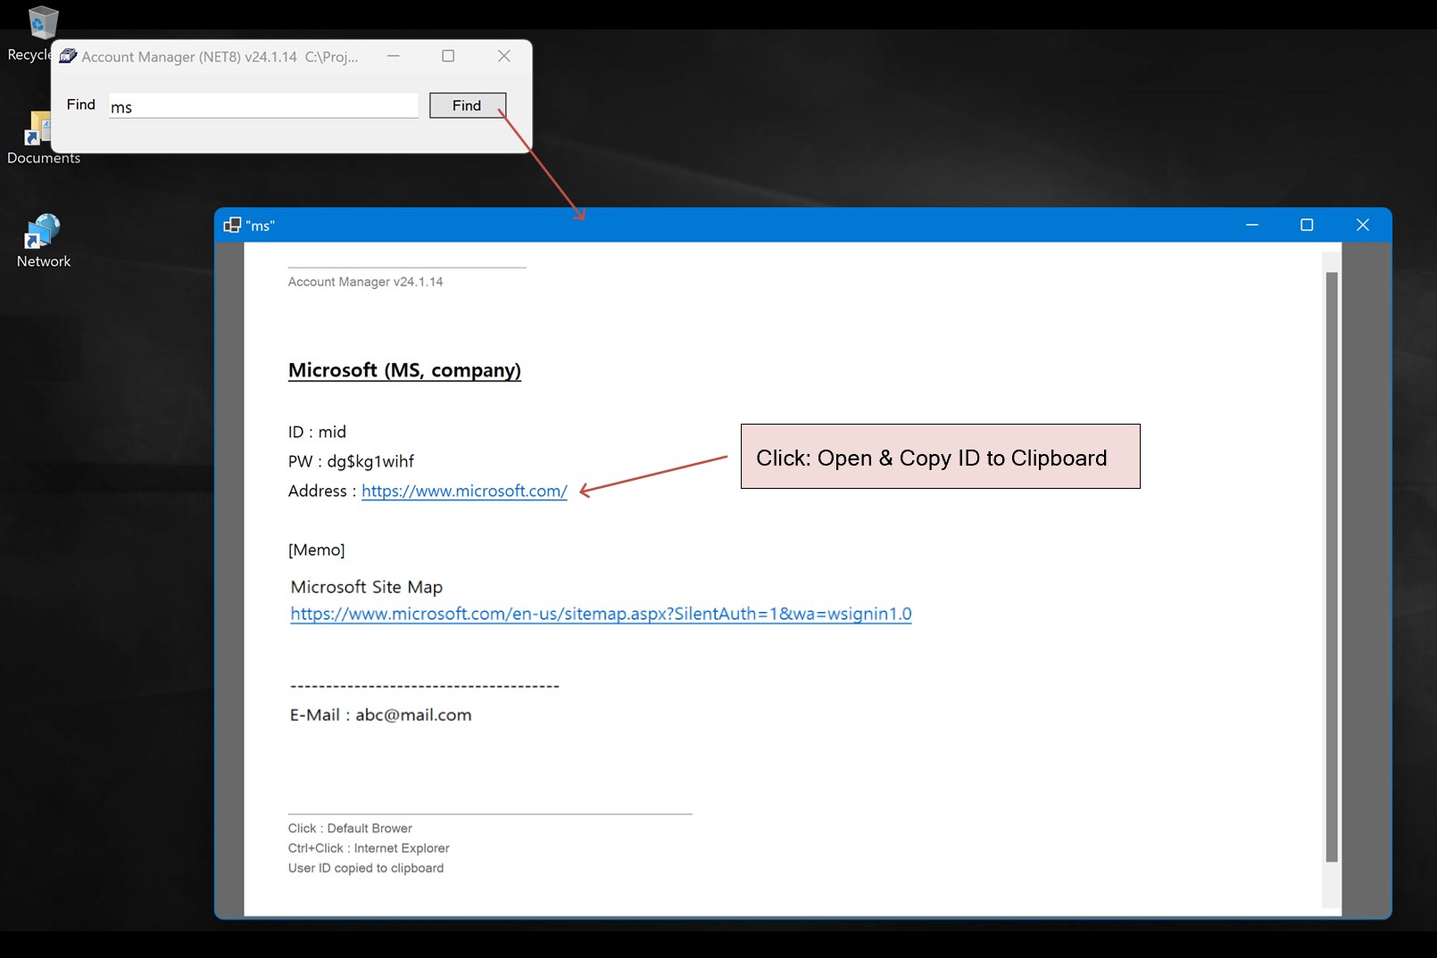Minimize the "ms" result window
This screenshot has height=958, width=1437.
point(1252,225)
